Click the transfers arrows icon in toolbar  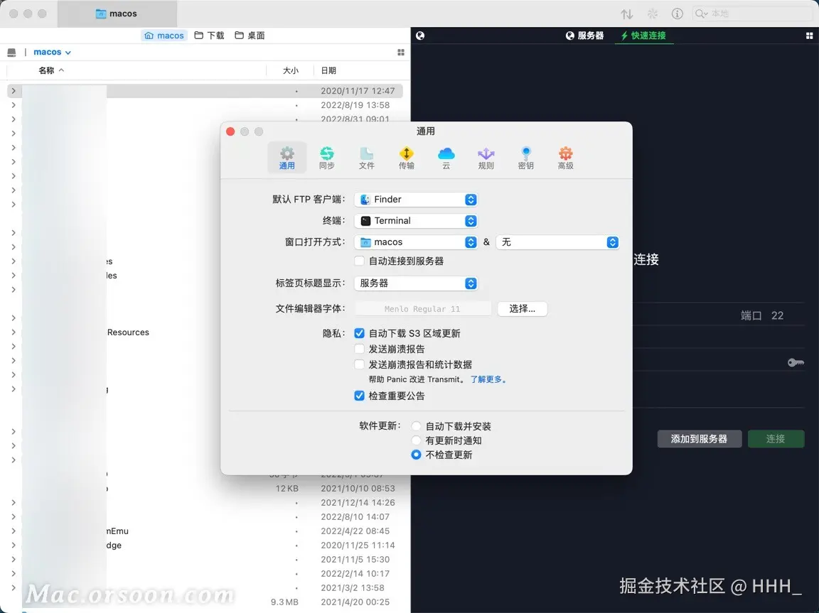tap(627, 14)
